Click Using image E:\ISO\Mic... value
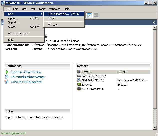The height and width of the screenshot is (136, 158). click(133, 80)
